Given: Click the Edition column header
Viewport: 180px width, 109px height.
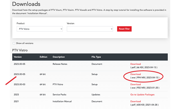Looking at the screenshot, I should (43, 57).
